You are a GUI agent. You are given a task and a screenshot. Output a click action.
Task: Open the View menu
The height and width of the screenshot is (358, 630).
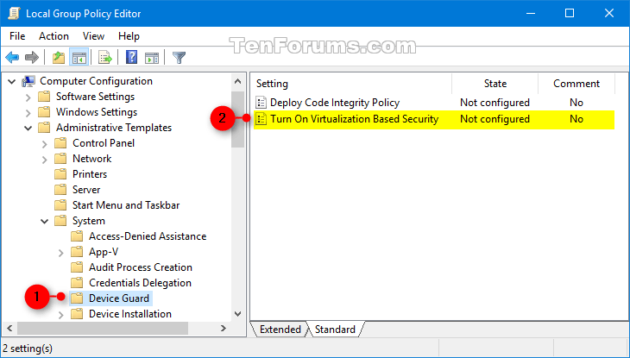[93, 36]
